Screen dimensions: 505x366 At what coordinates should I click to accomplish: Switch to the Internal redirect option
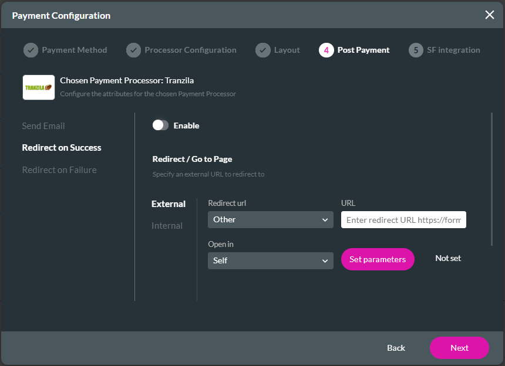[169, 225]
